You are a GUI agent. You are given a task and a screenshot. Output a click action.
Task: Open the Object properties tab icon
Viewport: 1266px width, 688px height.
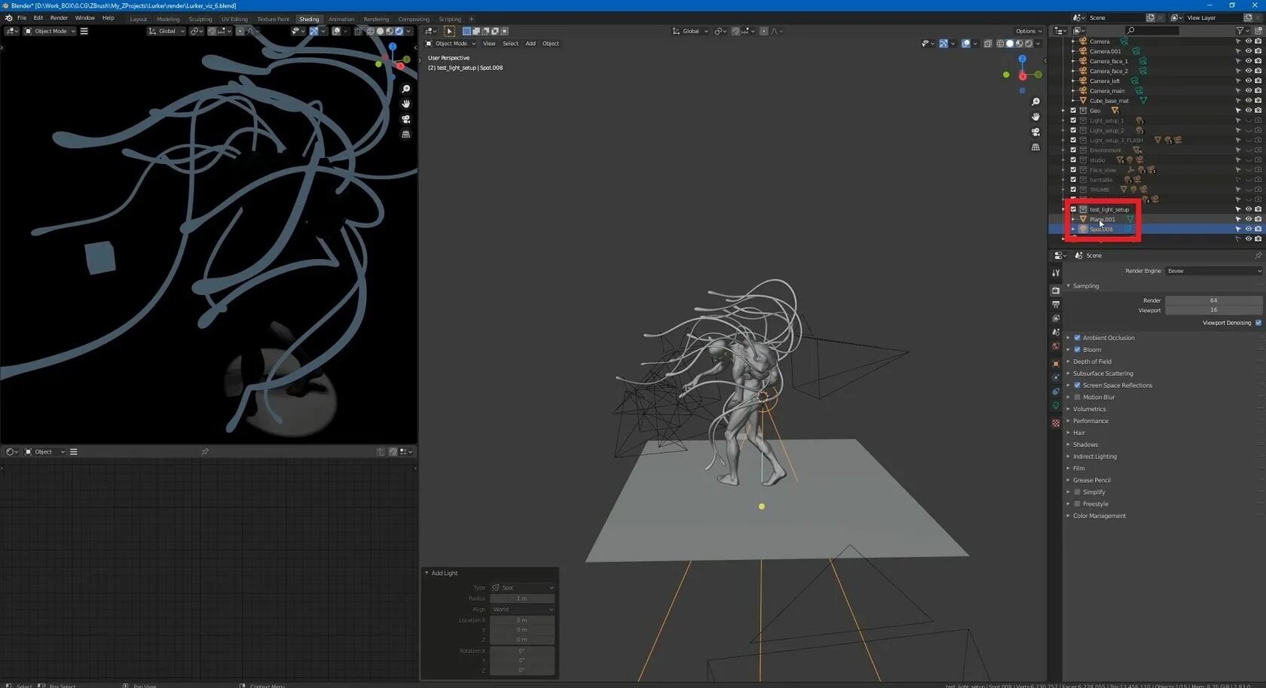[1056, 364]
